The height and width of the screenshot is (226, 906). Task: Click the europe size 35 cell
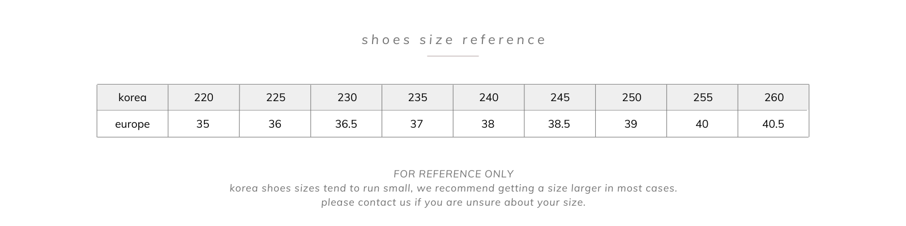(203, 124)
